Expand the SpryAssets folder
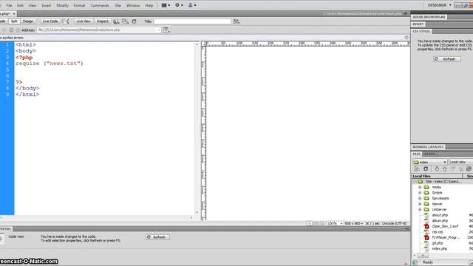473x266 pixels. pyautogui.click(x=420, y=199)
